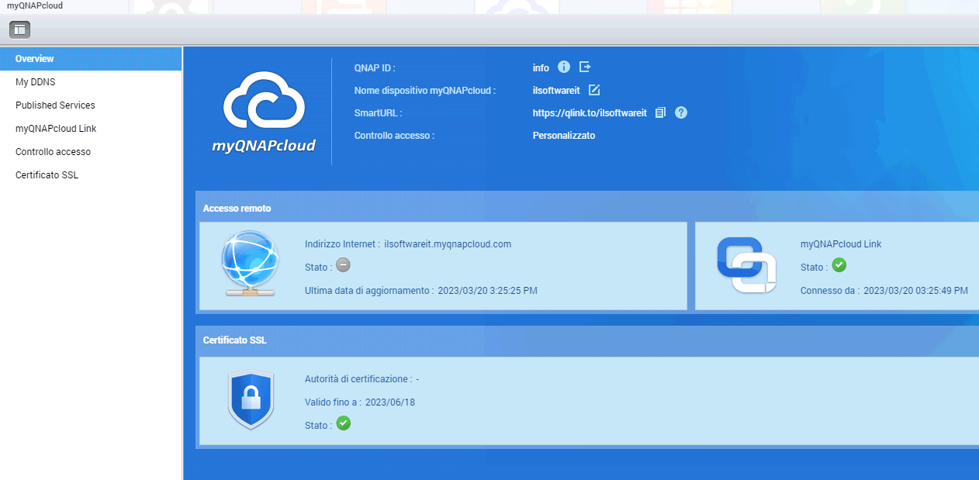Open the QNAP ID info icon
979x480 pixels.
coord(564,67)
